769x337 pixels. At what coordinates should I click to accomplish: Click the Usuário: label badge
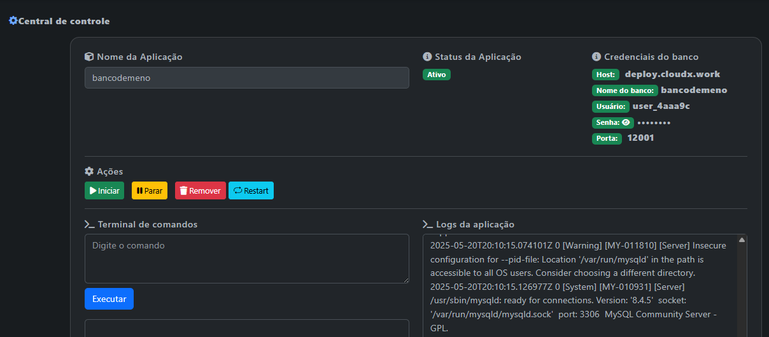(610, 106)
